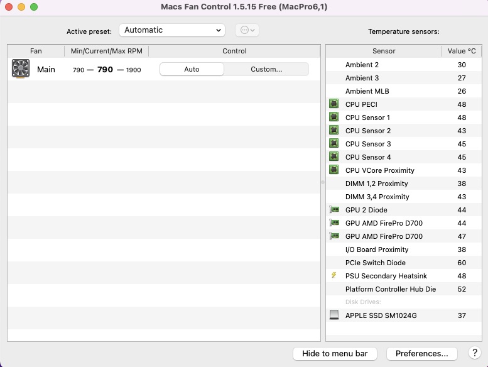Open Preferences... button
This screenshot has height=367, width=488.
(421, 354)
